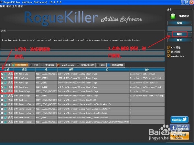Image resolution: width=194 pixels, height=145 pixels.
Task: Click registry icon in the ie.256.cc SearchPage row
Action: pos(5,92)
